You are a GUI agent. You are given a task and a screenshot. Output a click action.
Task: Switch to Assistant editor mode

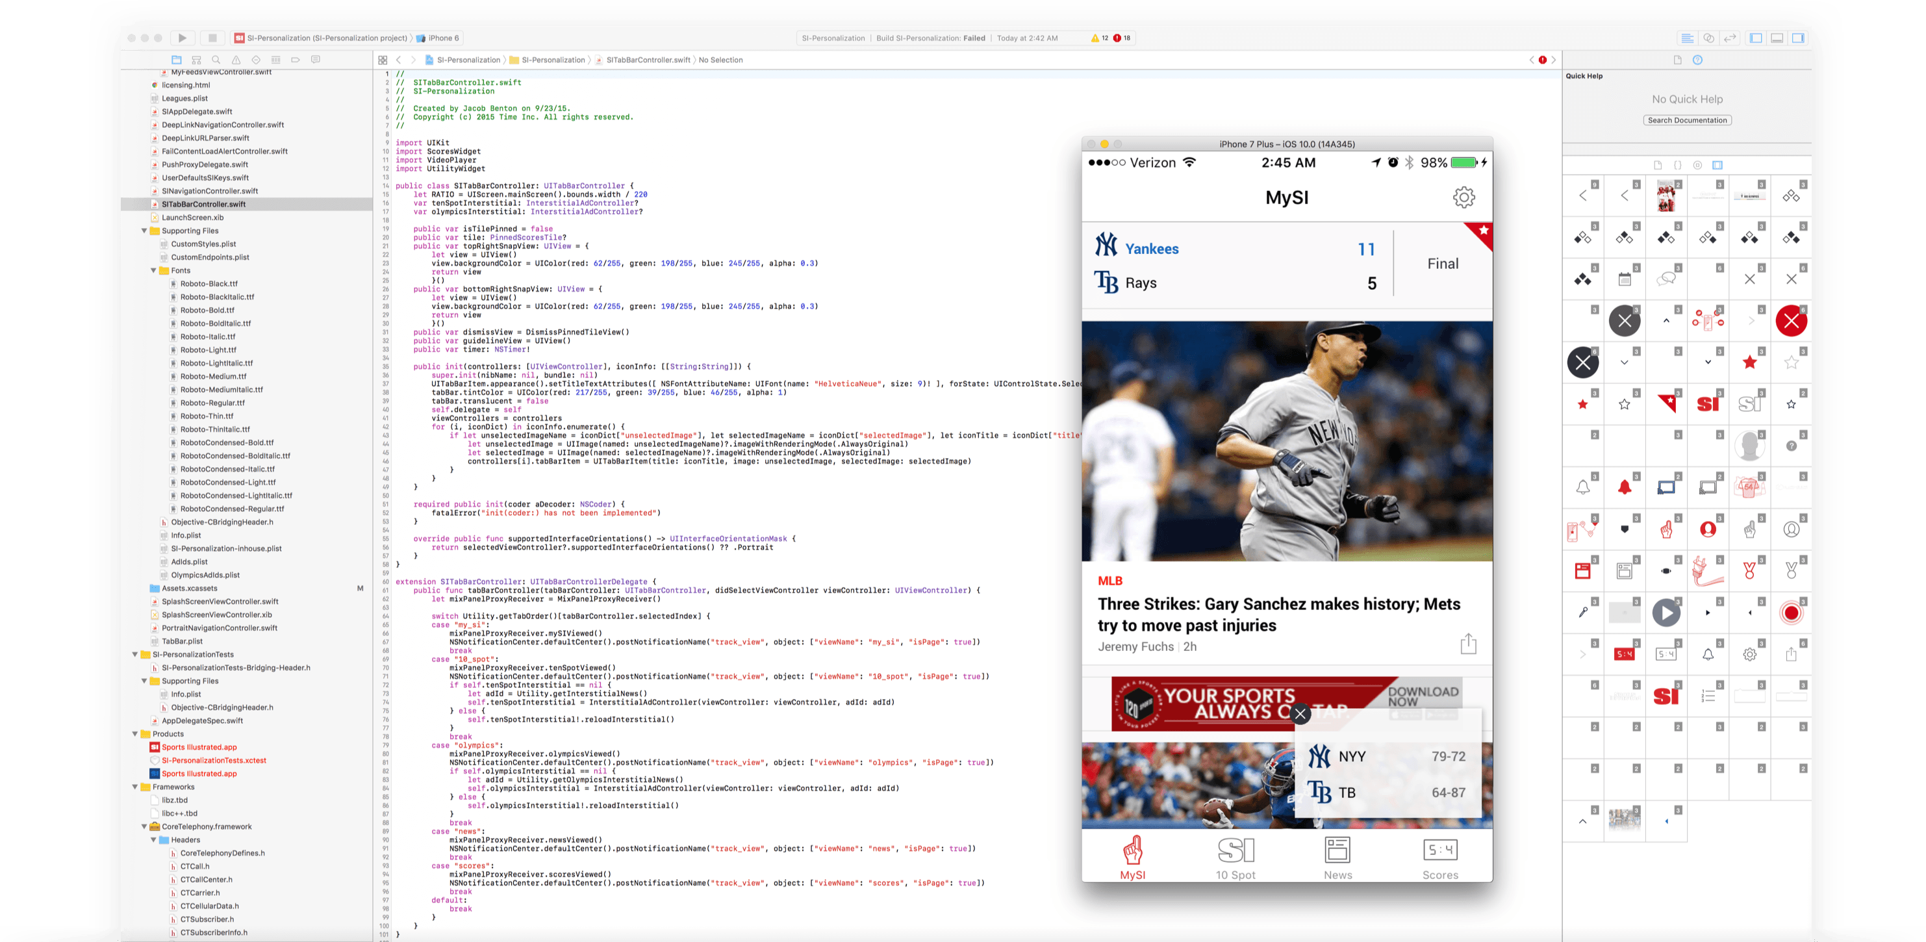[x=1708, y=38]
